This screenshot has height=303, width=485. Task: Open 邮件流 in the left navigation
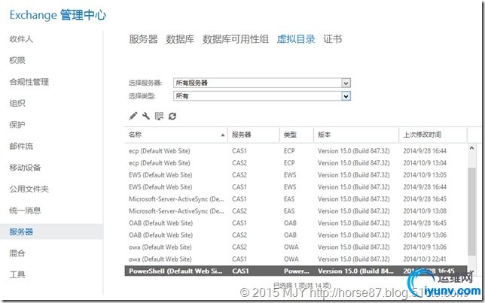pyautogui.click(x=21, y=146)
